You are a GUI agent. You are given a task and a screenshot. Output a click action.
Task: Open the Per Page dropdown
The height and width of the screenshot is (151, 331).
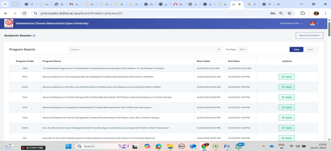click(x=242, y=50)
